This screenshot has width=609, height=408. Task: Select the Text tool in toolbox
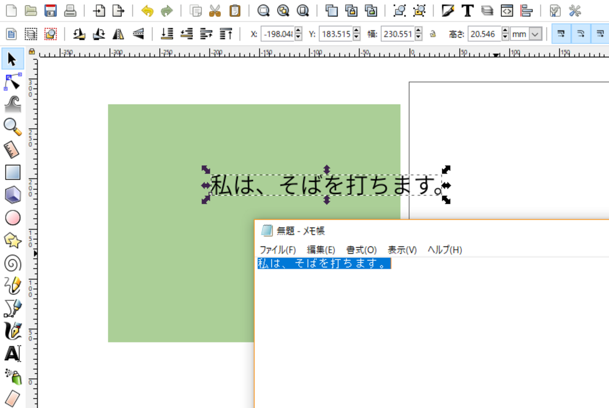pyautogui.click(x=13, y=354)
